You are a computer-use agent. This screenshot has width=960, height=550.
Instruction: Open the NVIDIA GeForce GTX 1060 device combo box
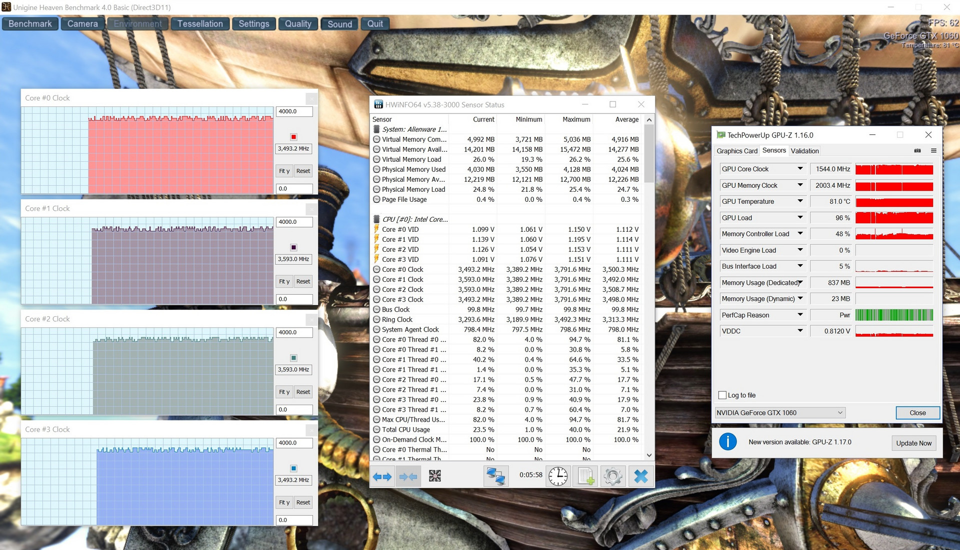(780, 413)
